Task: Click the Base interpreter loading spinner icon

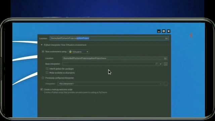Action: (157, 64)
